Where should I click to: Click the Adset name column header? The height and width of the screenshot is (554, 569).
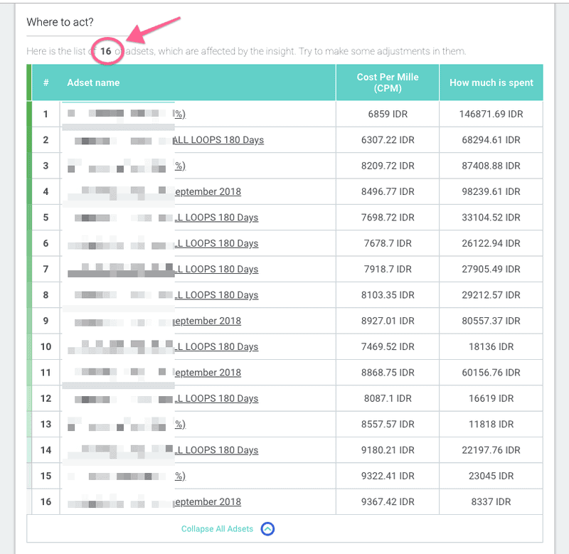pyautogui.click(x=93, y=82)
